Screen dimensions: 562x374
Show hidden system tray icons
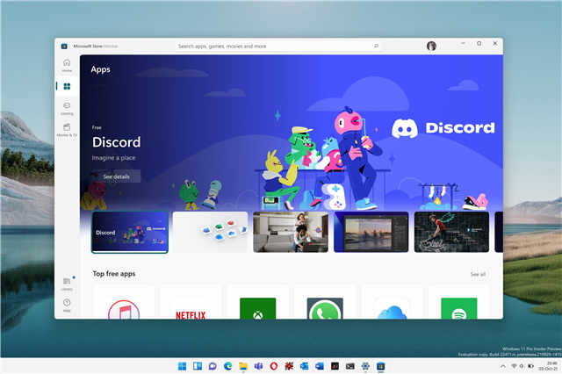coord(503,366)
